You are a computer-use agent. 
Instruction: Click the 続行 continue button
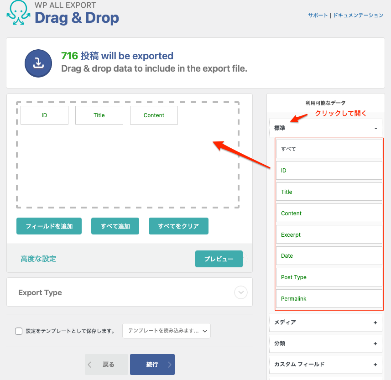coord(152,364)
